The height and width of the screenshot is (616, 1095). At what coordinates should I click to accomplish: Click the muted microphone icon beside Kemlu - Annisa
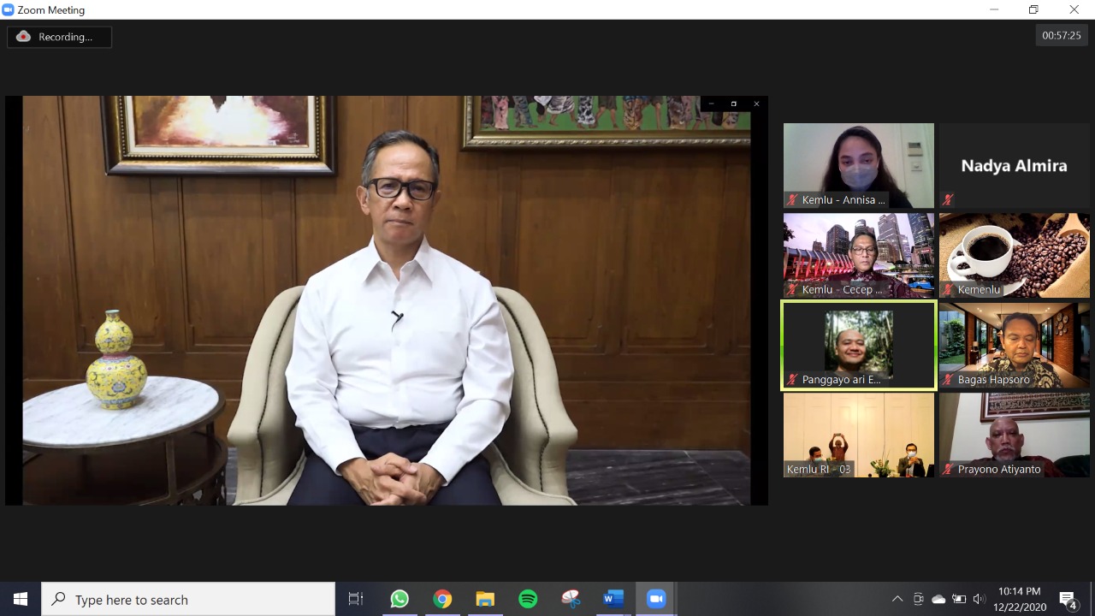click(792, 199)
